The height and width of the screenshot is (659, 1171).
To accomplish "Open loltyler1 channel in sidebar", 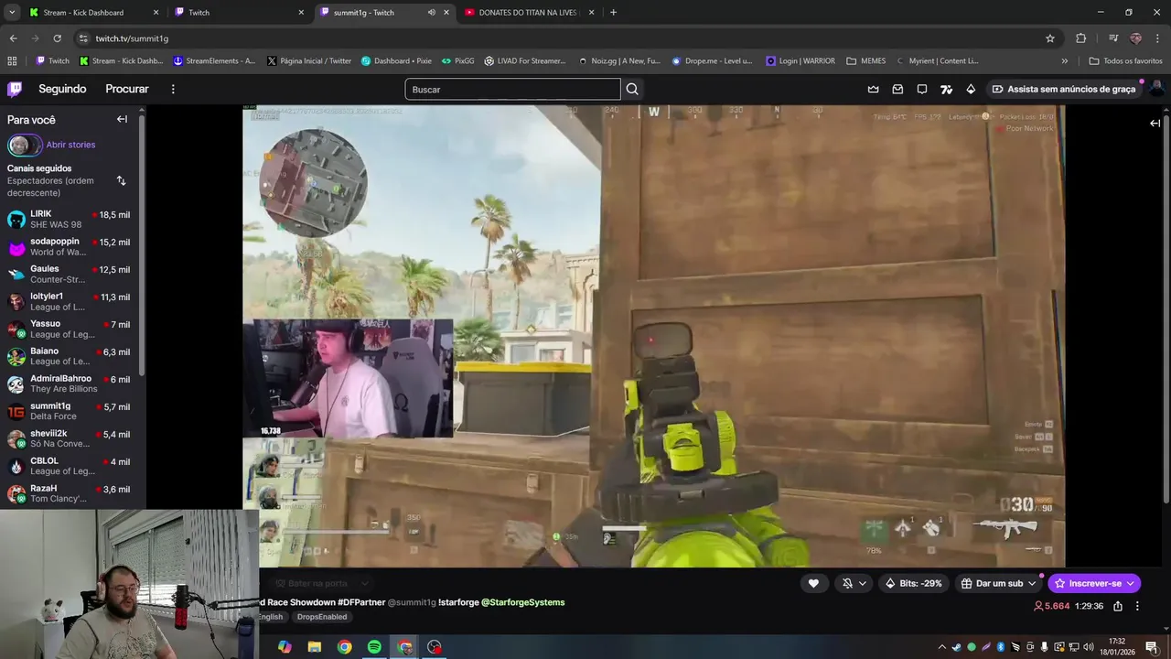I will coord(70,301).
